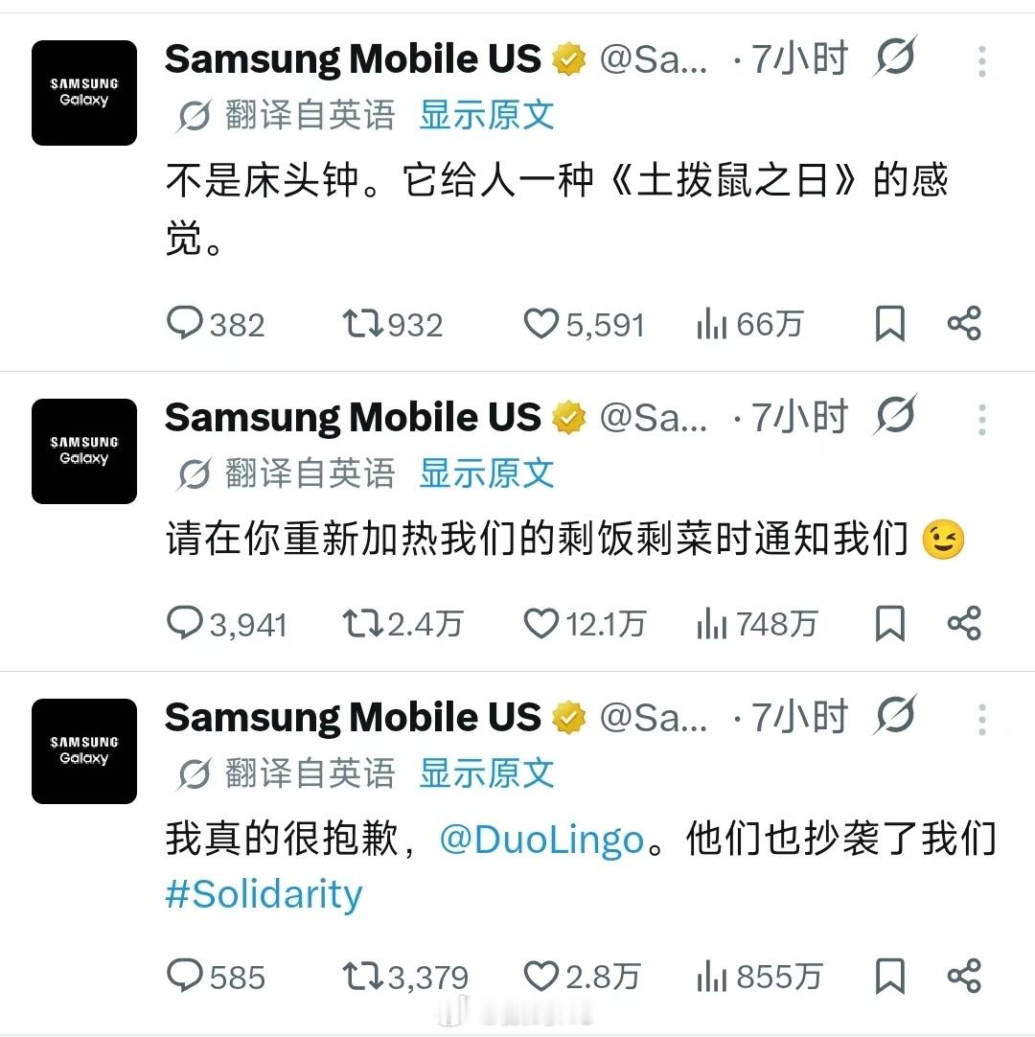The image size is (1035, 1037).
Task: Open three-dot menu on DuoLingo tweet
Action: [982, 720]
